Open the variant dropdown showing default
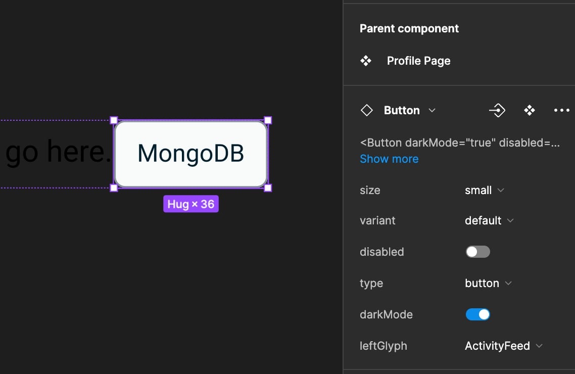This screenshot has height=374, width=575. pyautogui.click(x=489, y=221)
